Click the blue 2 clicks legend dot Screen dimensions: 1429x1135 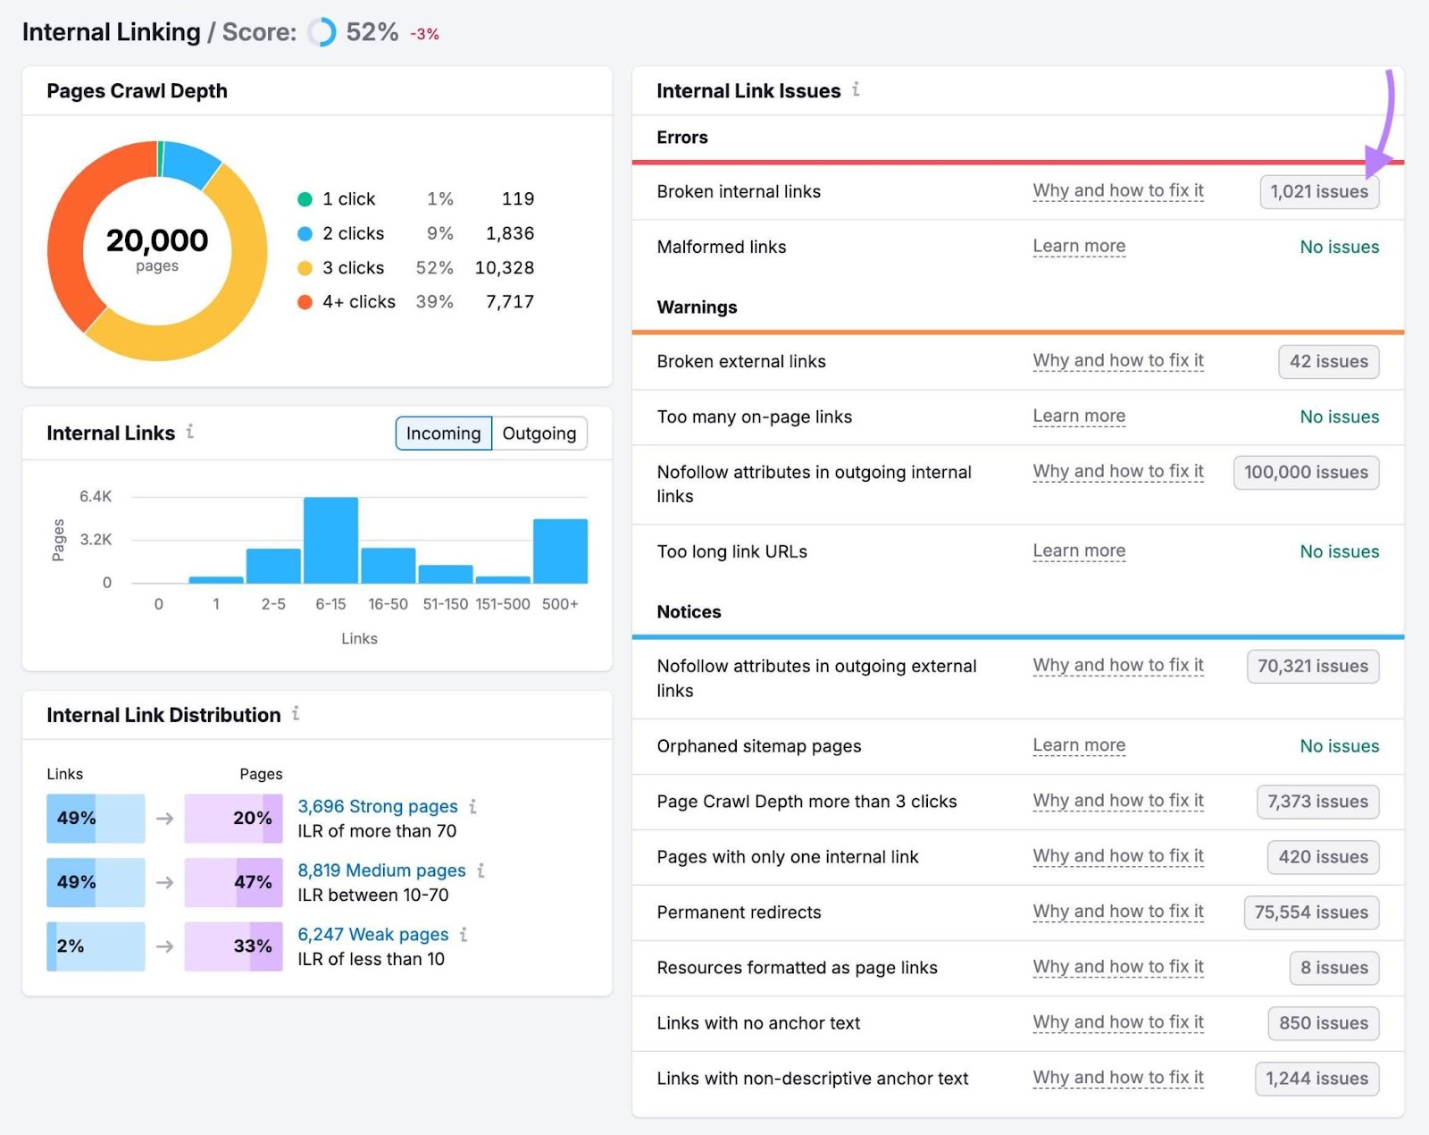[304, 233]
